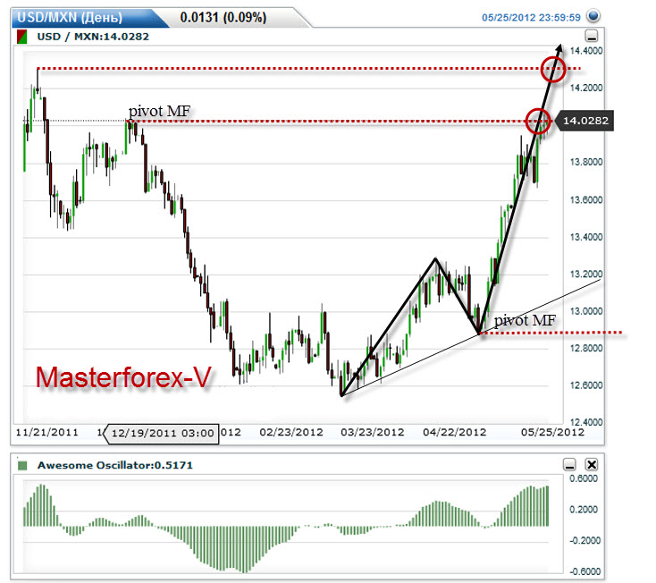Click the -0.6000 oscillator axis label
The height and width of the screenshot is (583, 656).
coord(585,571)
